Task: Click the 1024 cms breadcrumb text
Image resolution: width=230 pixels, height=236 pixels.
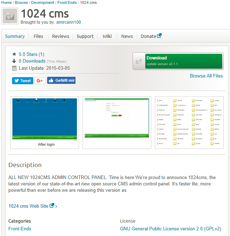Action: click(x=88, y=2)
